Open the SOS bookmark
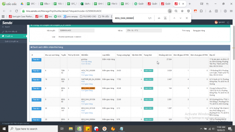The width and height of the screenshot is (235, 132). click(58, 17)
